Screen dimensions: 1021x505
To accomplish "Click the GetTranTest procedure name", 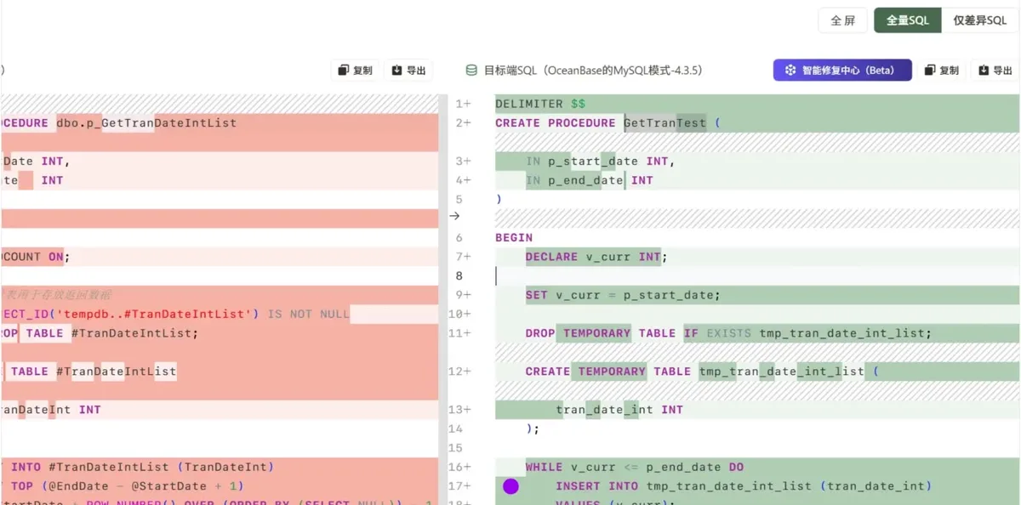I will pyautogui.click(x=665, y=123).
